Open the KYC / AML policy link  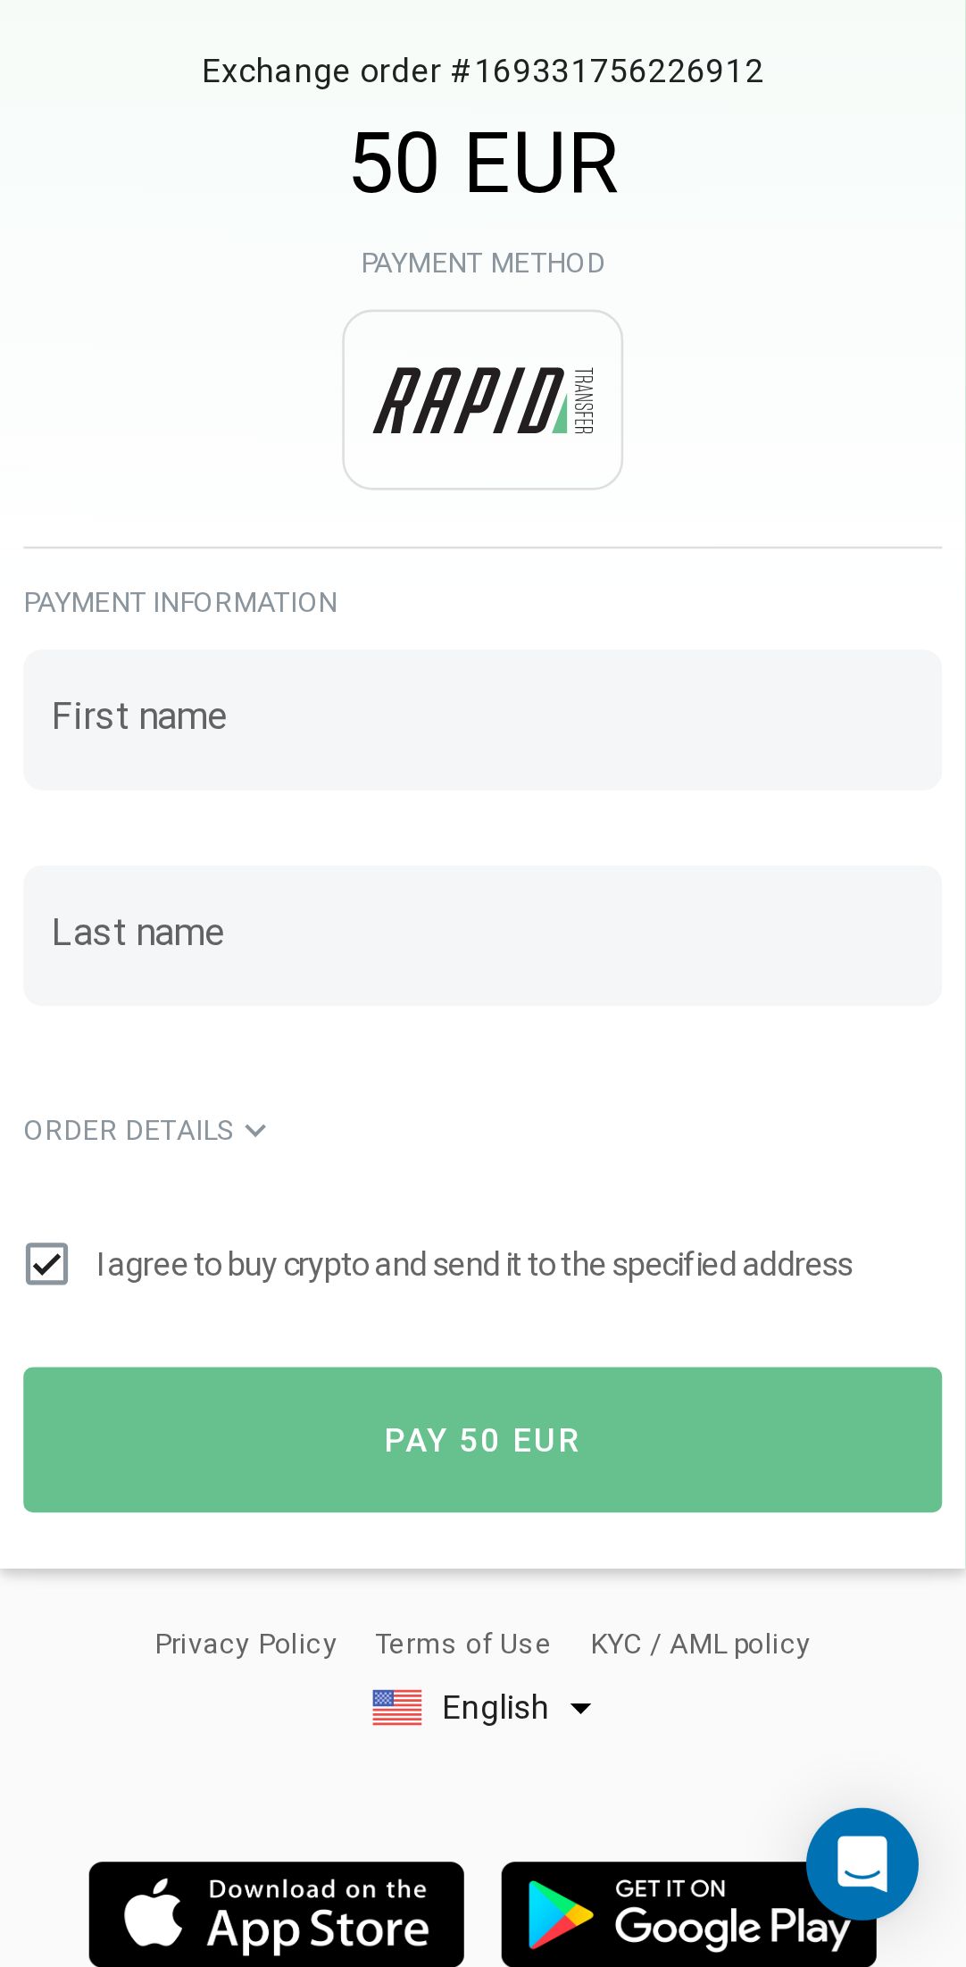700,1644
